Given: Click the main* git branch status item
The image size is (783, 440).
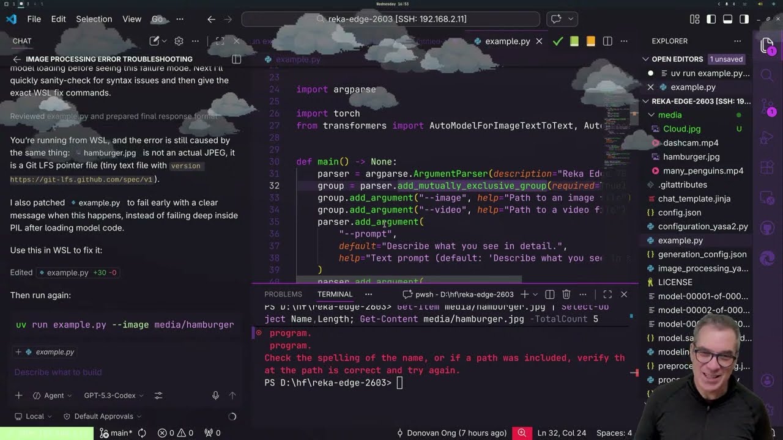Looking at the screenshot, I should click(x=115, y=433).
